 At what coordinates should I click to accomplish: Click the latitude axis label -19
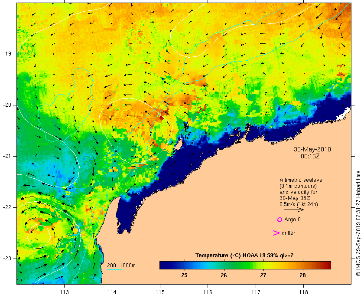tap(7, 54)
